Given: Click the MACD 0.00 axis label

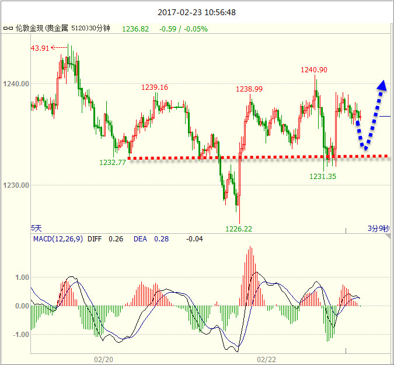Looking at the screenshot, I should pyautogui.click(x=22, y=306).
